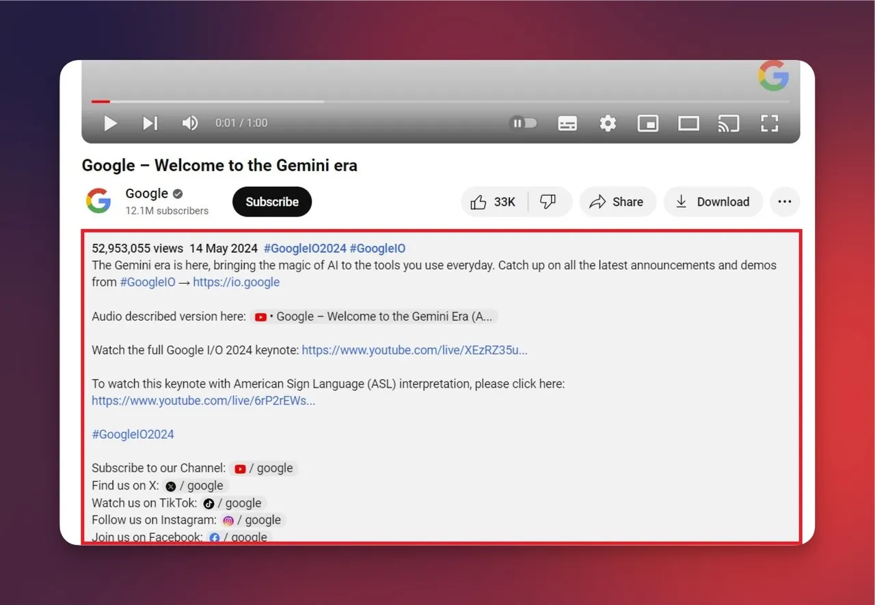Open the TikTok /google profile chip
The height and width of the screenshot is (605, 875).
pos(232,503)
